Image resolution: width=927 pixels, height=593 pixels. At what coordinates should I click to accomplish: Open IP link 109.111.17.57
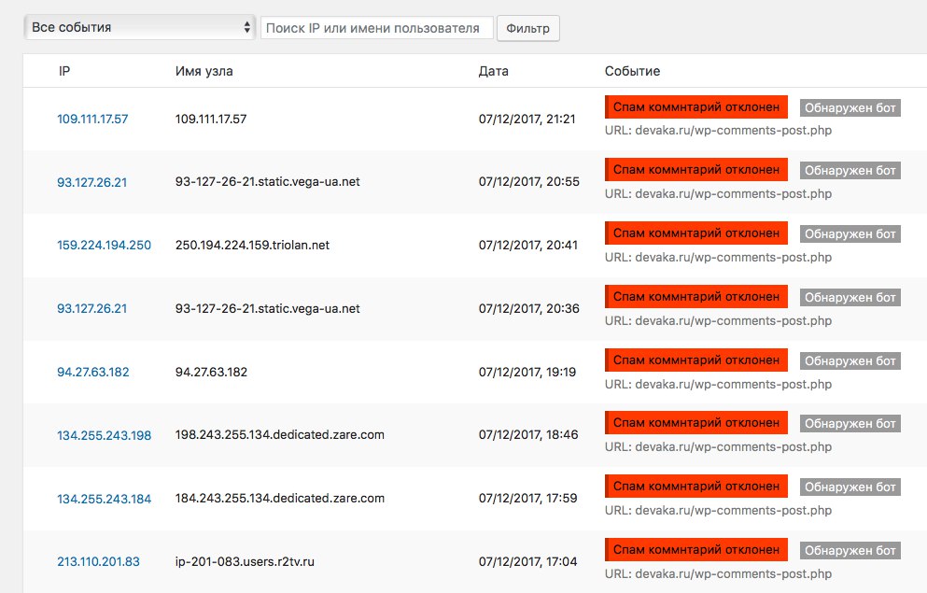pos(92,119)
